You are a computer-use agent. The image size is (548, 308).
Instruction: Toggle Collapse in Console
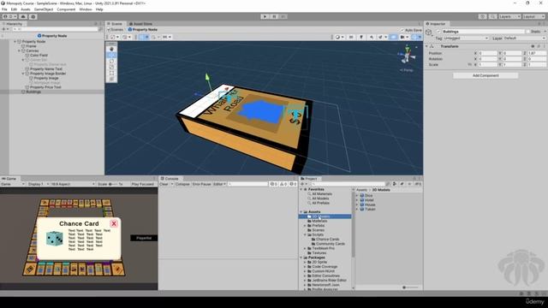coord(182,184)
